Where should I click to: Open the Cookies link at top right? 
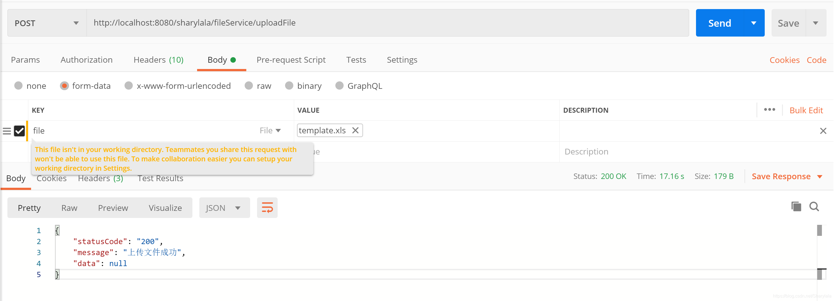coord(784,60)
